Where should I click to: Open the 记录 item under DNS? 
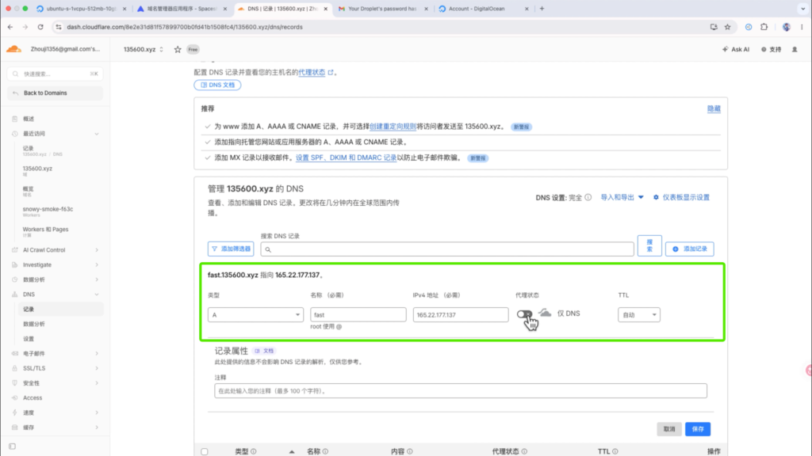(x=60, y=310)
